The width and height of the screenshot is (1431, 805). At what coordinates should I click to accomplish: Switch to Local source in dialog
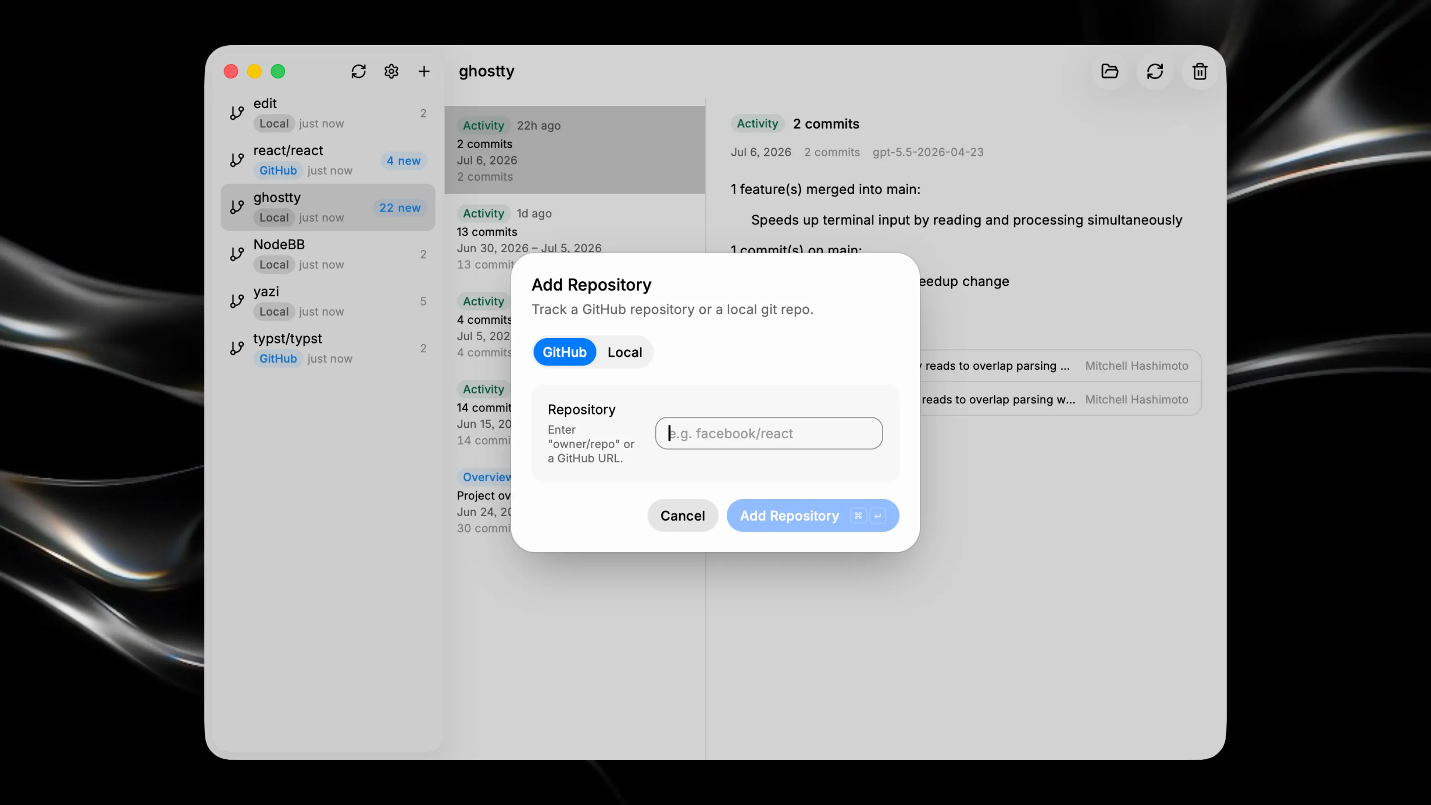click(x=624, y=352)
